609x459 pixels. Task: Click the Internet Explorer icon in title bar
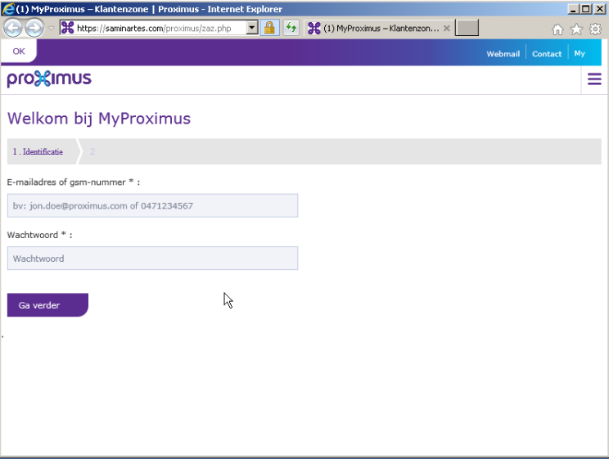coord(7,8)
